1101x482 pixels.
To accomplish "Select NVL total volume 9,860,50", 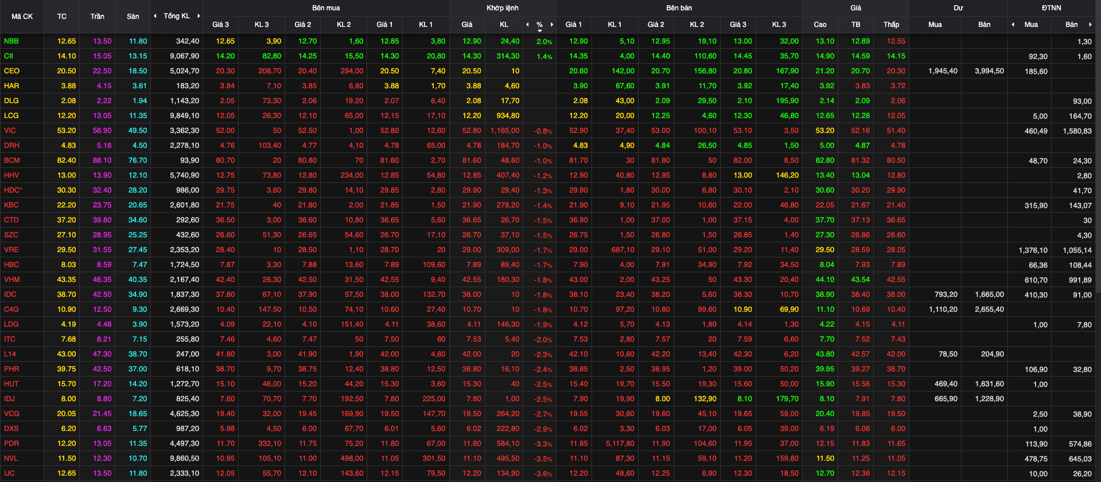I will pyautogui.click(x=185, y=459).
